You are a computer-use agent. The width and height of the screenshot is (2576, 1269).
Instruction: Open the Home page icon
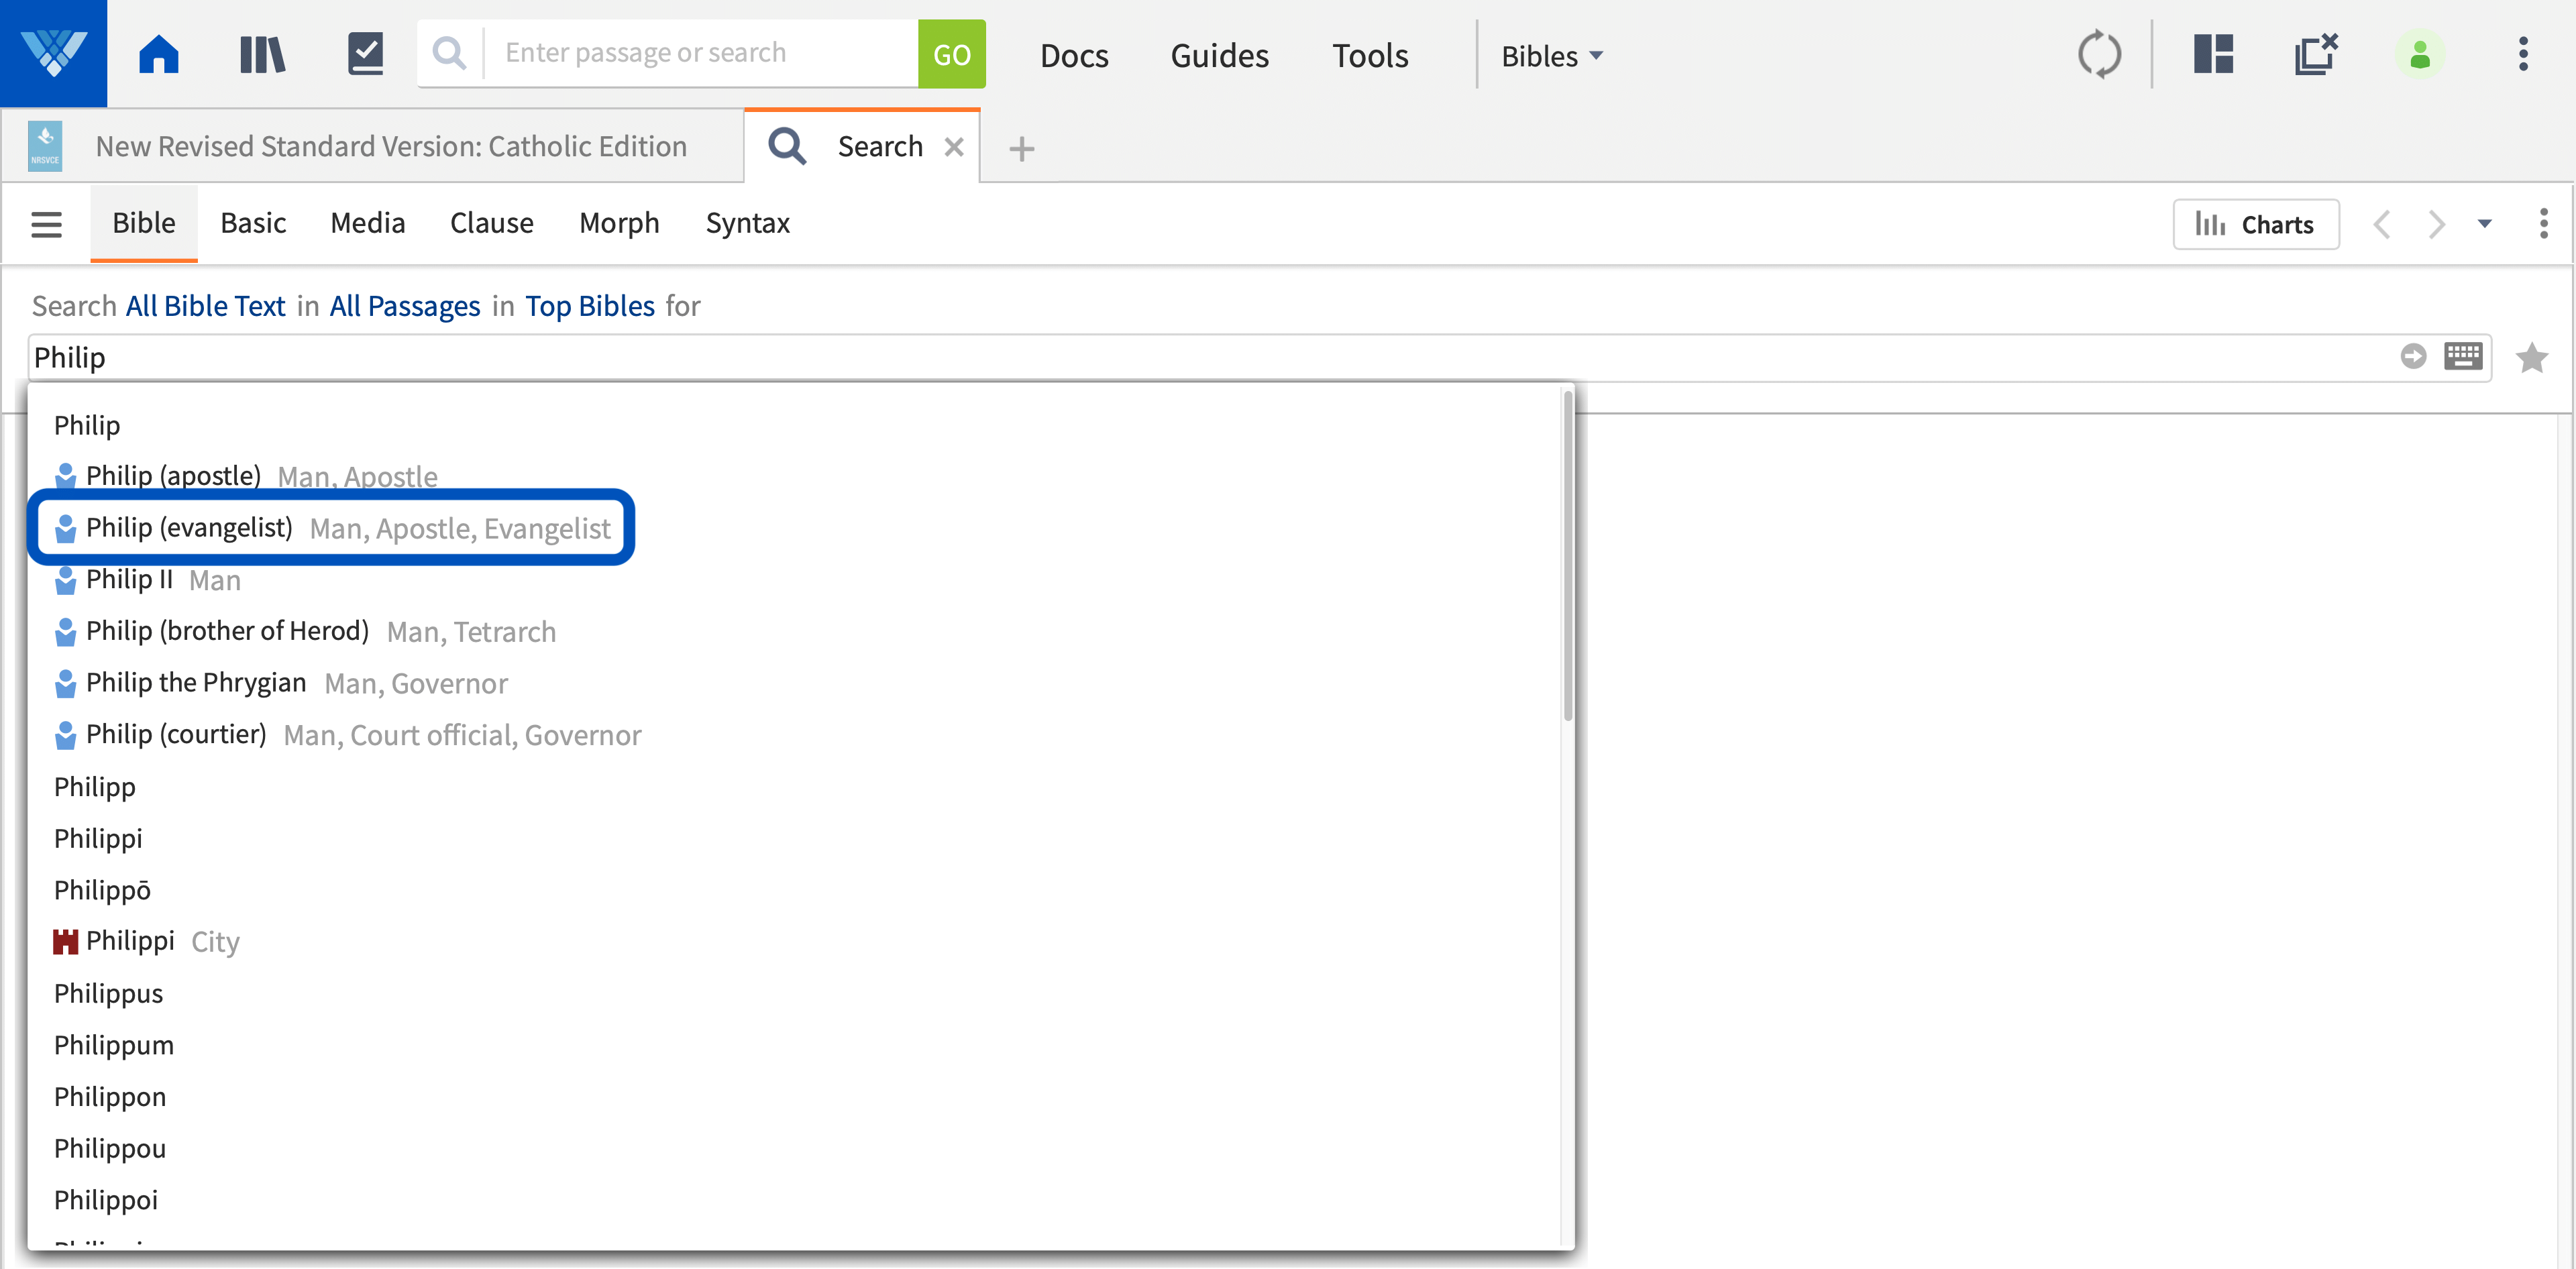coord(158,54)
